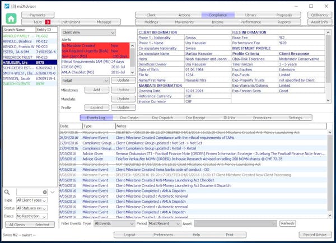Click the m2Advisor app icon in title bar
Viewport: 336px width, 243px height.
click(x=7, y=6)
